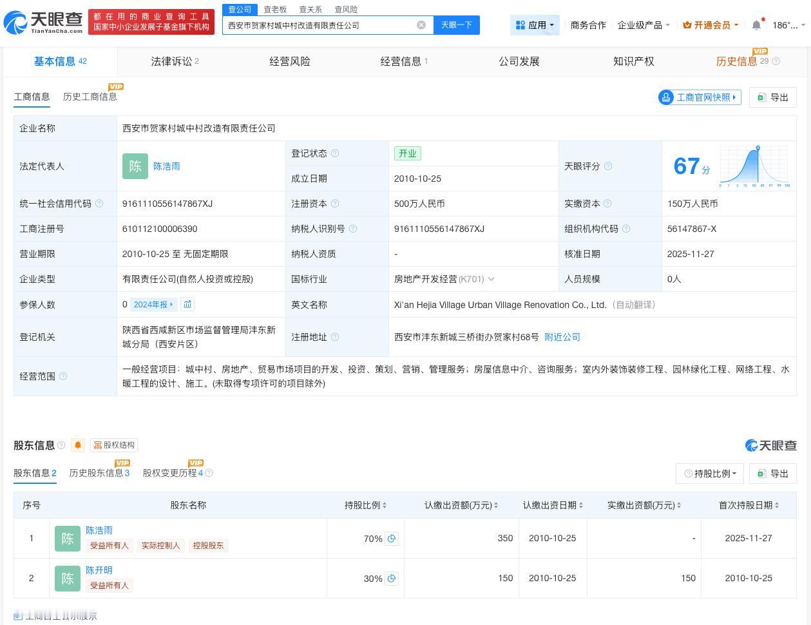This screenshot has height=625, width=811.
Task: Click the 开业 registration status badge
Action: pos(408,153)
